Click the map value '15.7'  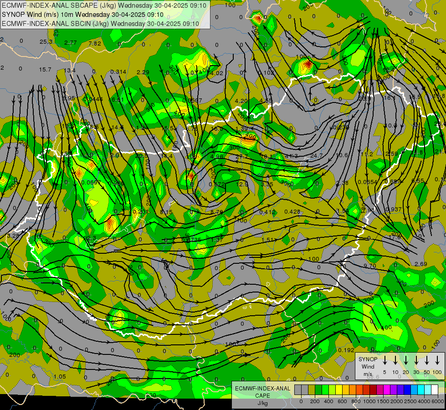pos(45,69)
